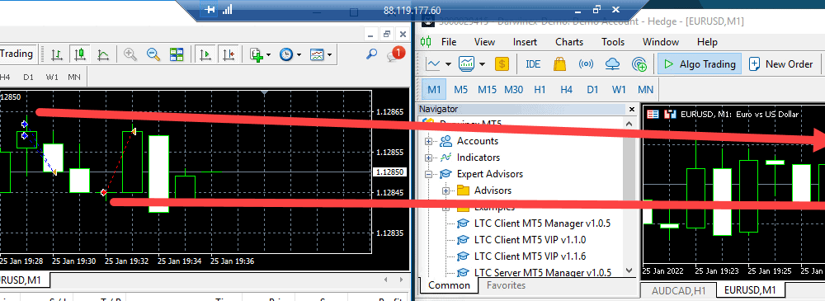Select W1 timeframe in left MT4 window
825x301 pixels.
pyautogui.click(x=52, y=77)
